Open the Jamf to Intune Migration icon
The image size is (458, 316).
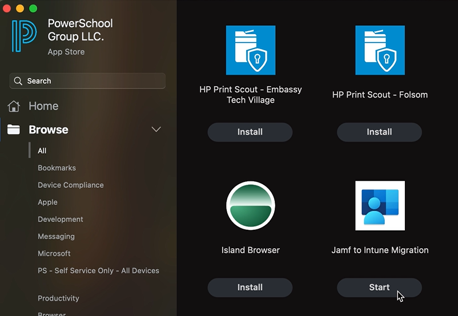(380, 205)
